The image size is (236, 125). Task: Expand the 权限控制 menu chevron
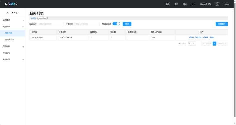coord(23,46)
